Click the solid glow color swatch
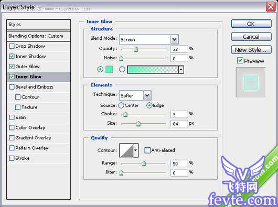The image size is (278, 207). [109, 69]
